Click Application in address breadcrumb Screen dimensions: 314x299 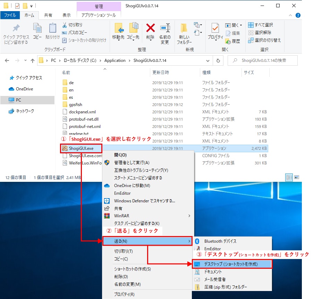(115, 60)
